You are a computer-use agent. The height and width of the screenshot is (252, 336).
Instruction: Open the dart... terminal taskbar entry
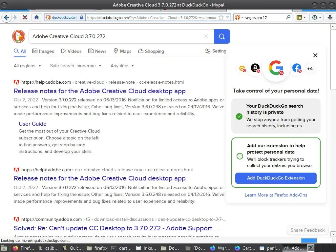coord(122,248)
